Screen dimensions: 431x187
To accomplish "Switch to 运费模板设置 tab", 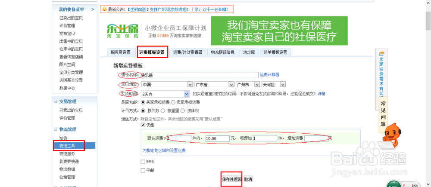I will (152, 52).
